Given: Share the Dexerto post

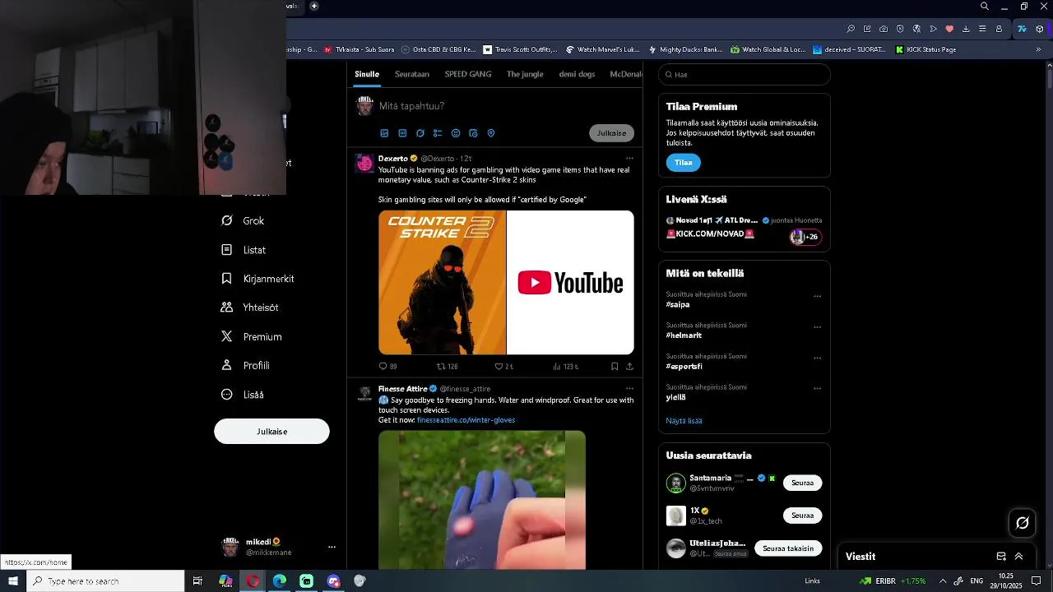Looking at the screenshot, I should coord(629,367).
